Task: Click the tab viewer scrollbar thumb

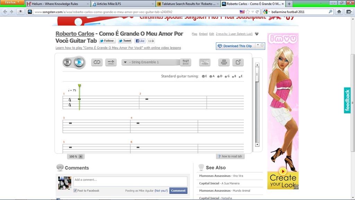Action: point(257,74)
